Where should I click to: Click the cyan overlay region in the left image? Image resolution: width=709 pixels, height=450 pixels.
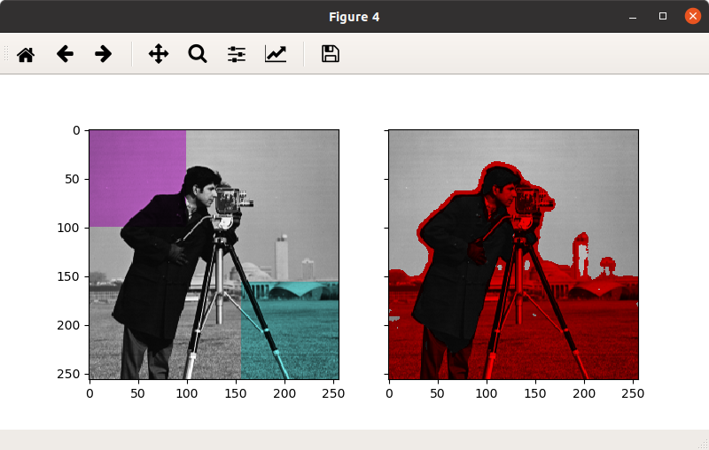(x=290, y=330)
